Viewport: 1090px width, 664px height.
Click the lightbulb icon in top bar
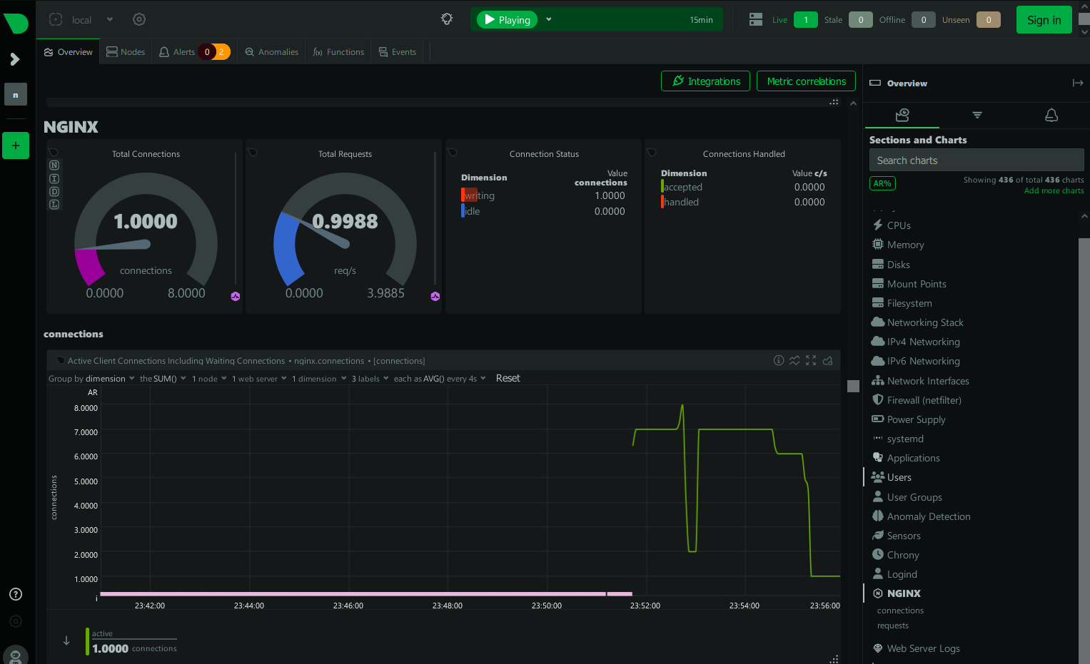click(x=447, y=19)
